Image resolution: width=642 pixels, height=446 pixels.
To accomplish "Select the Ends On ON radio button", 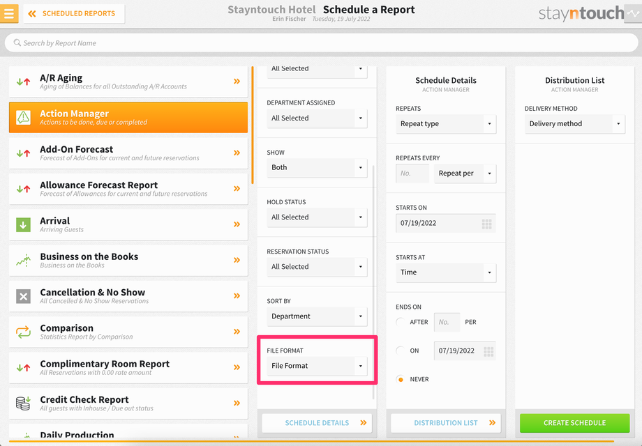I will coord(401,351).
